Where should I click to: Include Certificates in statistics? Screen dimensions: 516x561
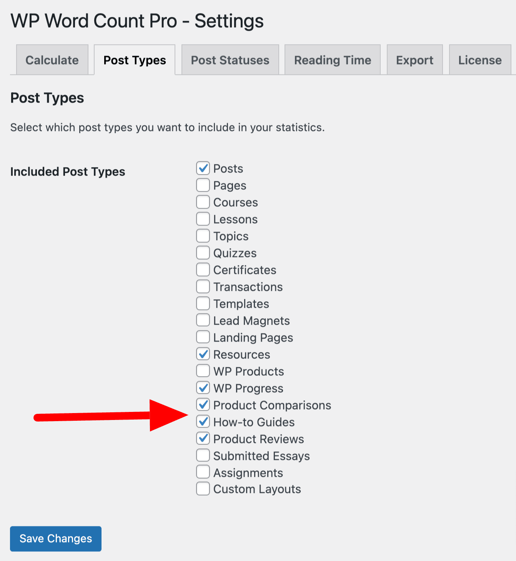pyautogui.click(x=203, y=270)
